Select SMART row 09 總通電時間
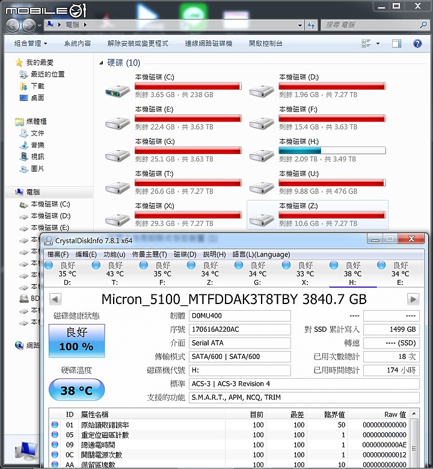The height and width of the screenshot is (469, 433). point(229,445)
